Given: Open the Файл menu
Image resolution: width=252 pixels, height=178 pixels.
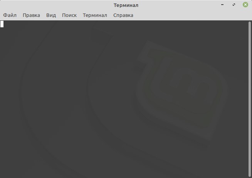Looking at the screenshot, I should click(10, 15).
